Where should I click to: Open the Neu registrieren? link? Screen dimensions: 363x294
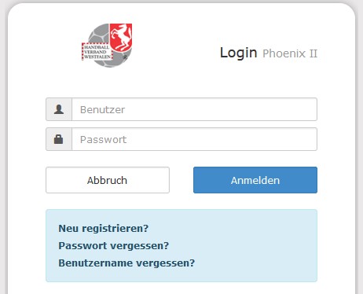click(x=104, y=228)
